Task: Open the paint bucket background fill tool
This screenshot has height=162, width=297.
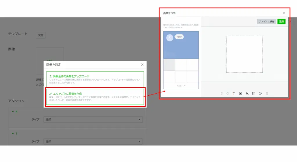Action: [x=247, y=93]
